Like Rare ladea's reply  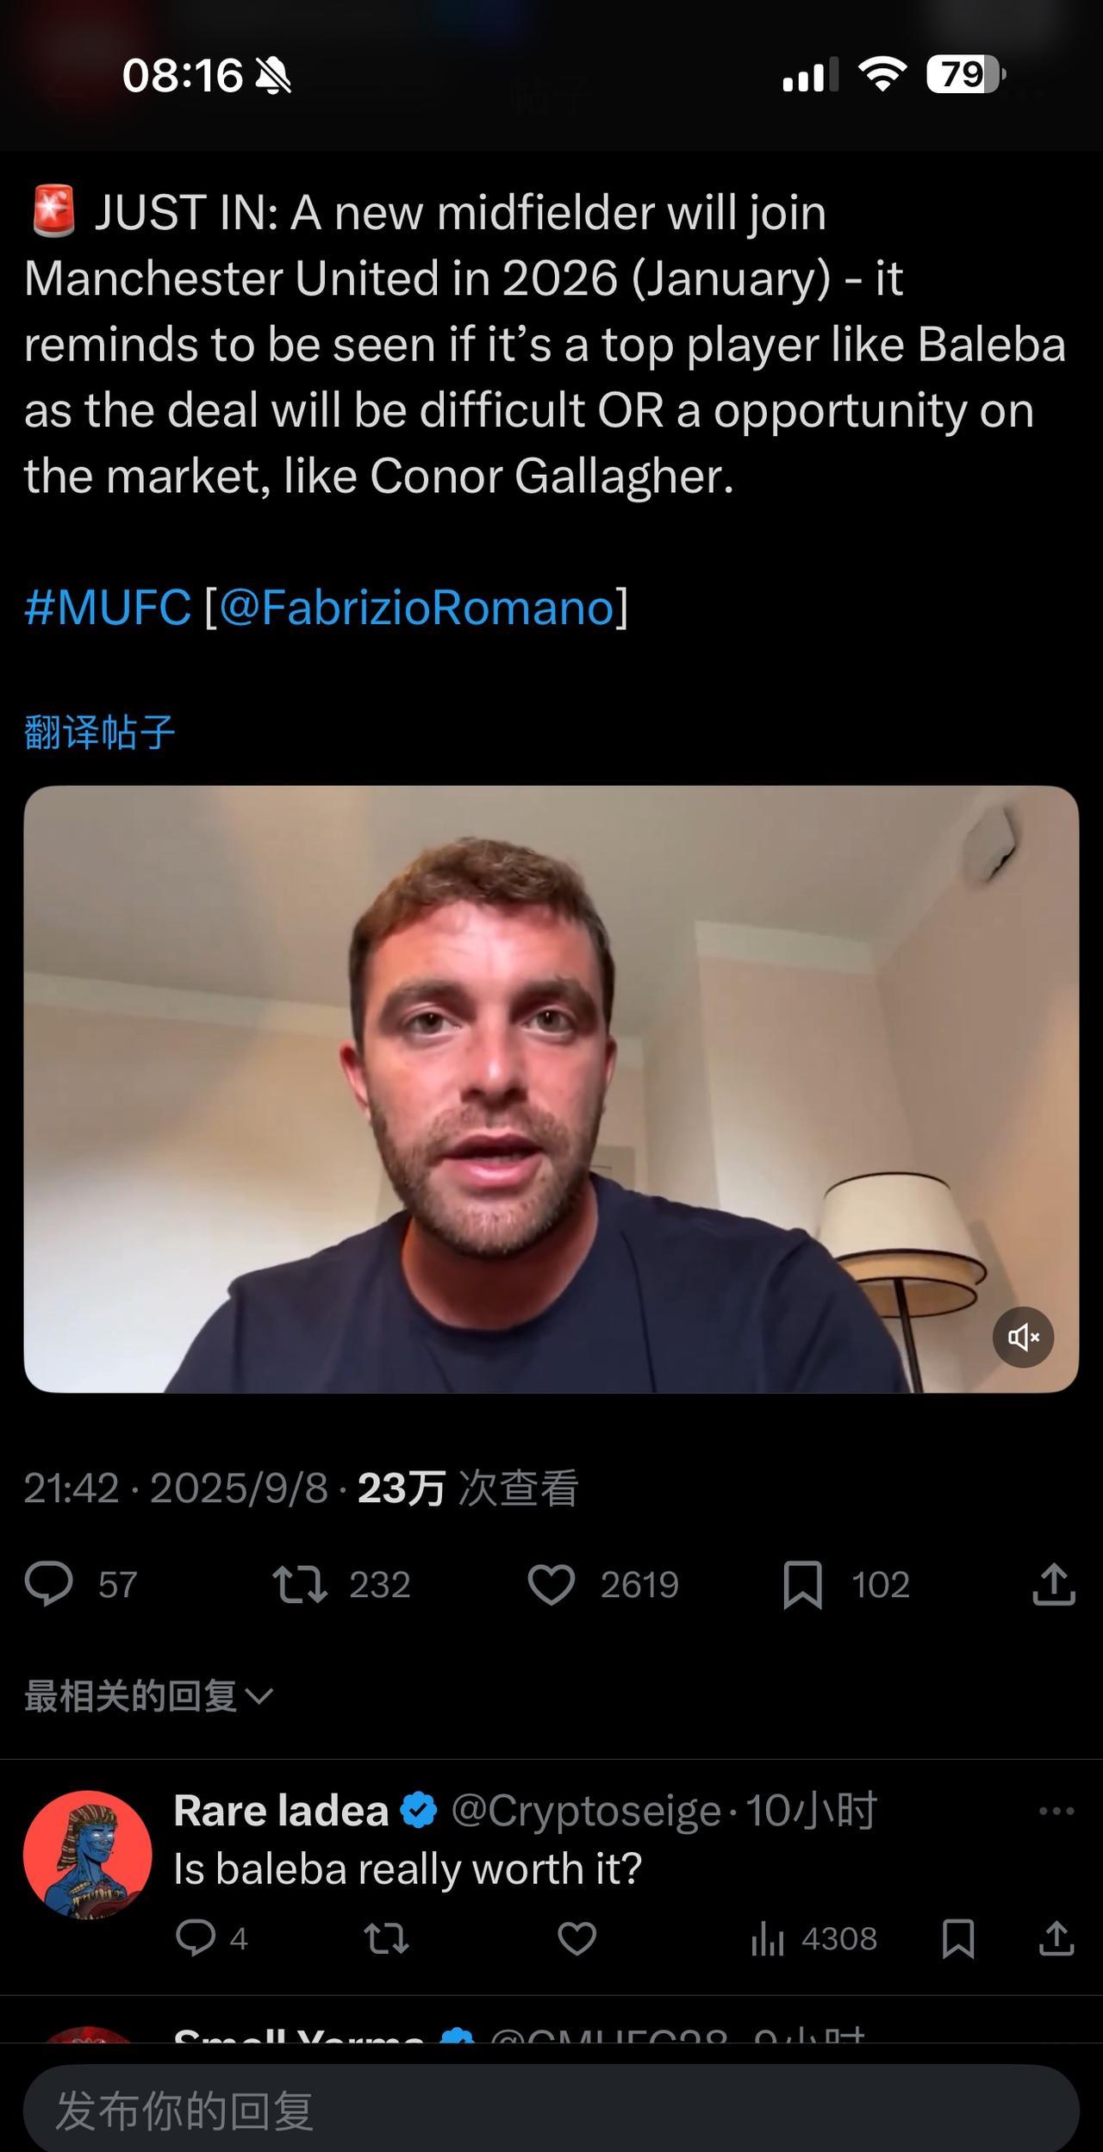click(576, 1938)
